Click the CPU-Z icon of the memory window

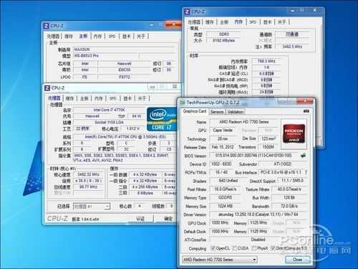(x=187, y=11)
